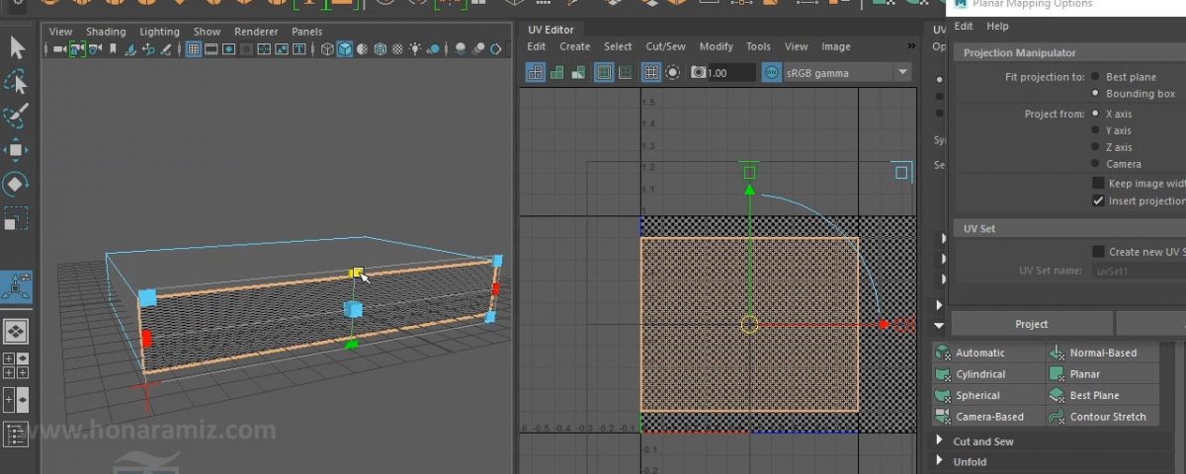Open the viewport Shading menu
1186x474 pixels.
[x=105, y=32]
